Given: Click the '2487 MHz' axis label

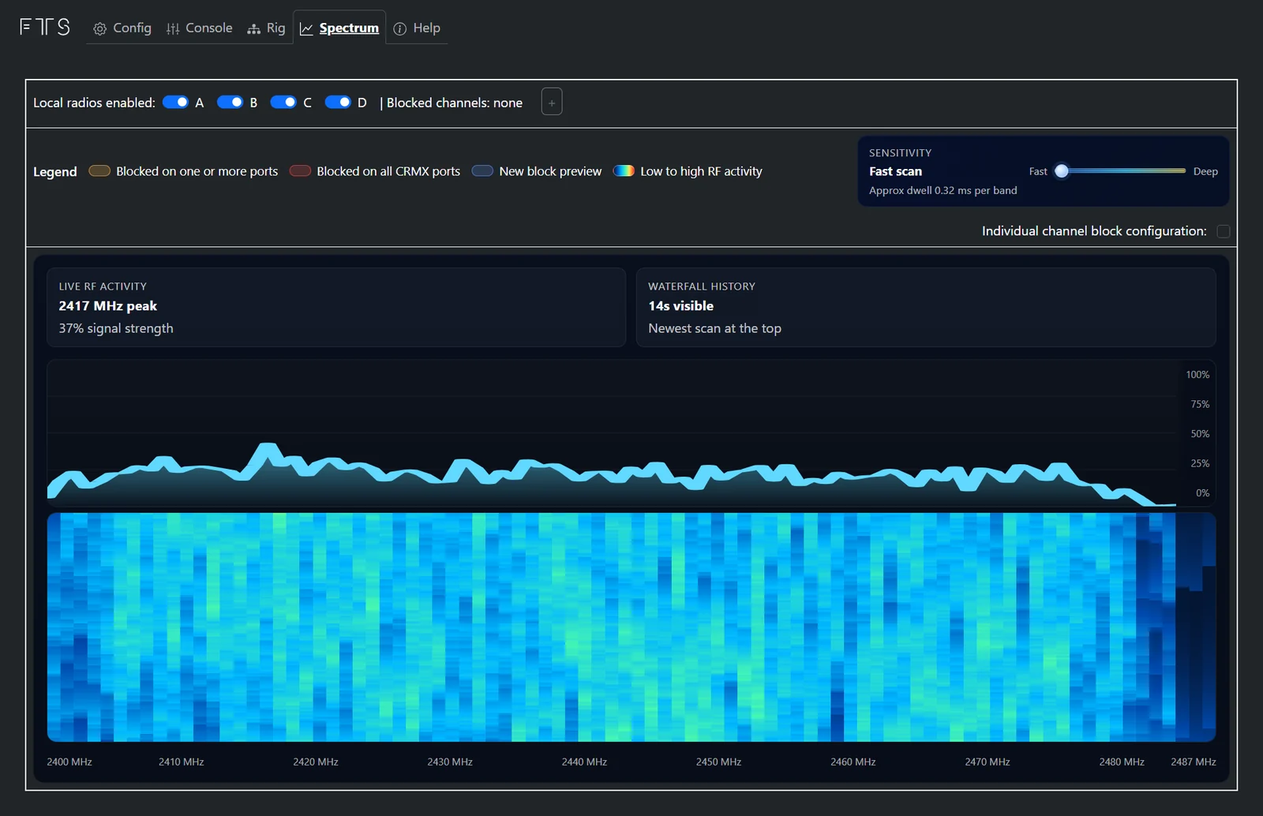Looking at the screenshot, I should pyautogui.click(x=1194, y=762).
